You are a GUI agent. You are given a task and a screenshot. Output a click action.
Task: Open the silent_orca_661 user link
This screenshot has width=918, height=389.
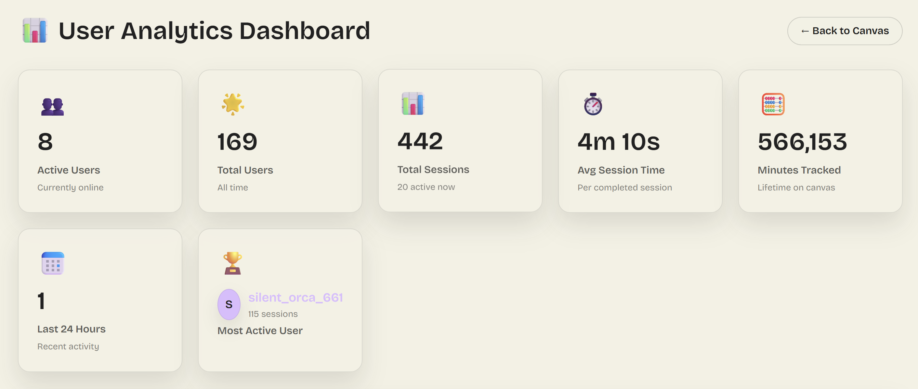point(295,297)
